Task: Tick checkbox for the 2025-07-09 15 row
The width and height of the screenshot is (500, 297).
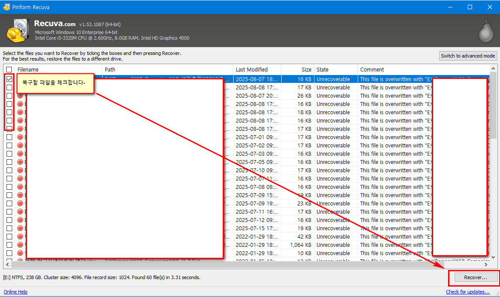Action: [9, 195]
